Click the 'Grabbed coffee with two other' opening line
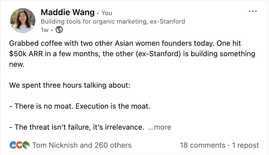Image resolution: width=269 pixels, height=155 pixels. (x=61, y=43)
